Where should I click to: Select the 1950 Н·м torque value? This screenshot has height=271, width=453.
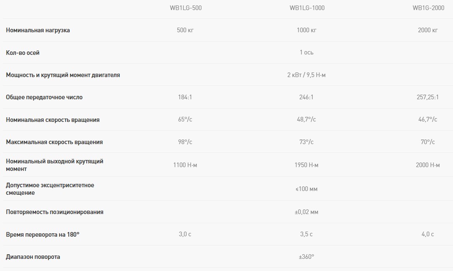coord(306,165)
